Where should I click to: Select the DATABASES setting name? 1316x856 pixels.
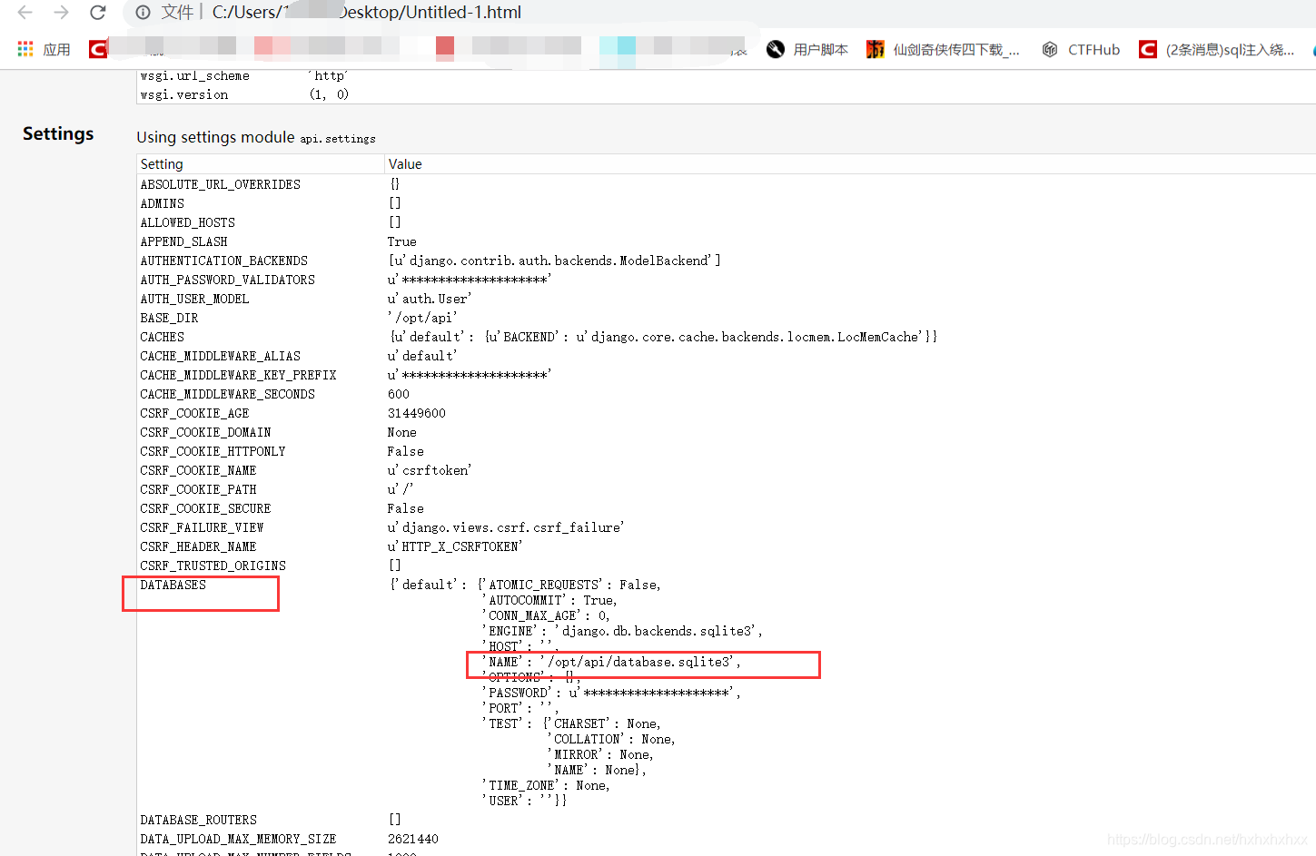coord(173,585)
